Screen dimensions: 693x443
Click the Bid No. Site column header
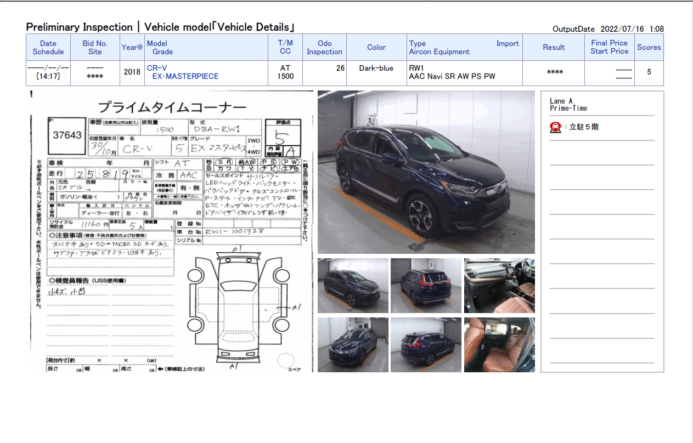[95, 48]
